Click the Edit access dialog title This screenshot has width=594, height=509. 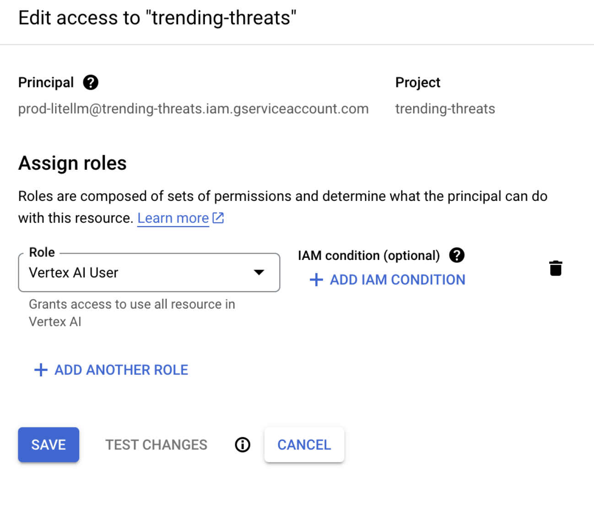point(157,18)
